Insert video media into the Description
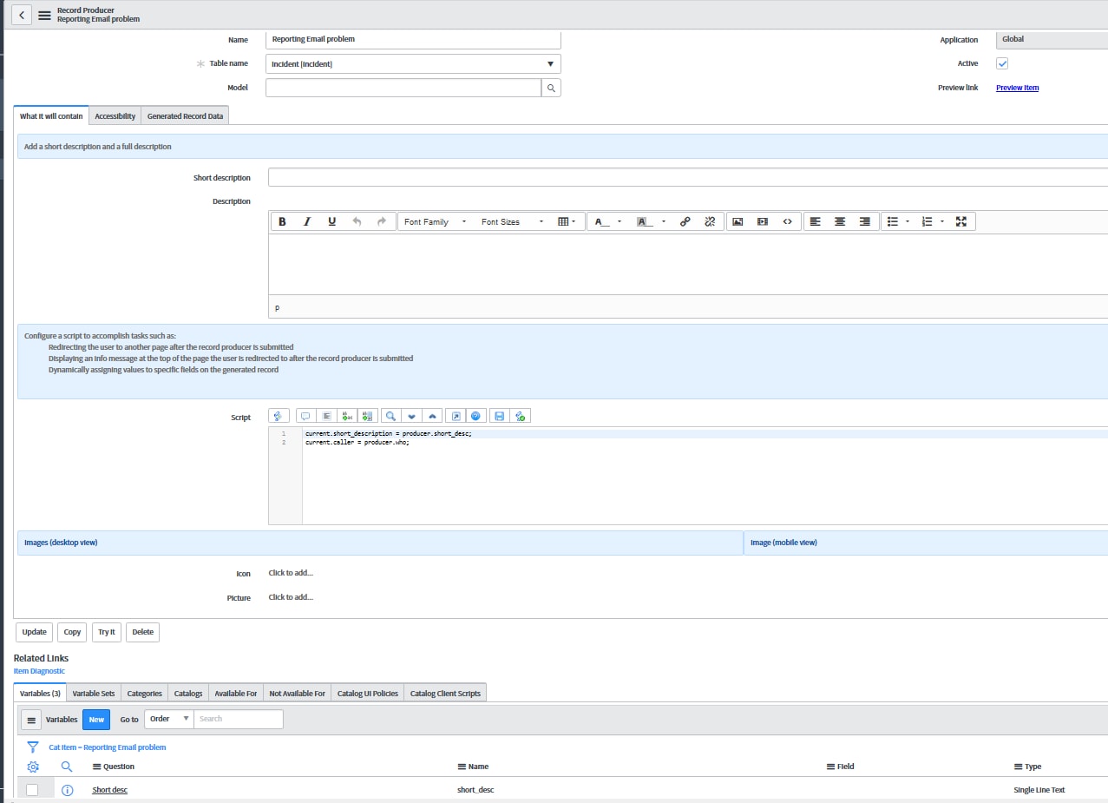This screenshot has width=1108, height=803. (763, 221)
